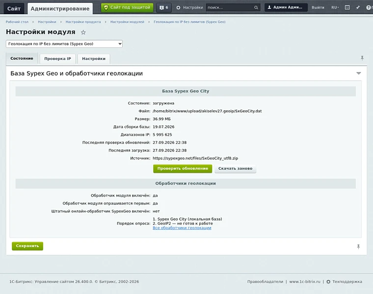Open the module selection dropdown
Image resolution: width=373 pixels, height=294 pixels.
[x=64, y=44]
